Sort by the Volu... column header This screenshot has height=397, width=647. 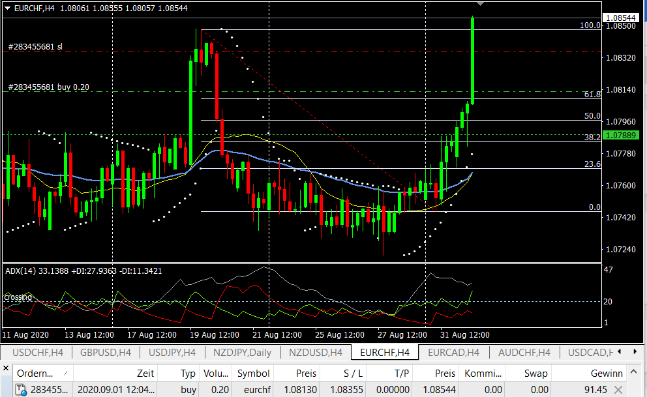coord(216,374)
